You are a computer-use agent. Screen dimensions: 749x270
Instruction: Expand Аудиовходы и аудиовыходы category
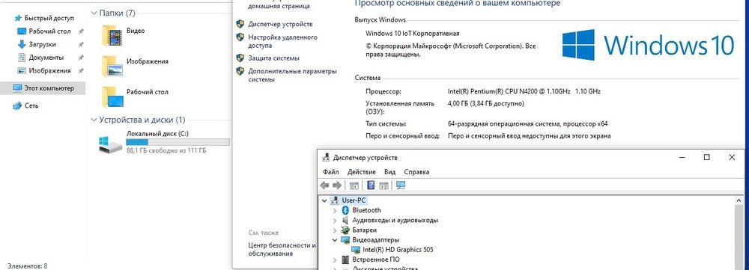(336, 221)
